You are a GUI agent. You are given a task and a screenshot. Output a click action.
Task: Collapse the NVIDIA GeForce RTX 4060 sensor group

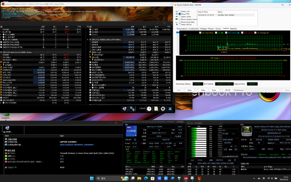click(88, 40)
